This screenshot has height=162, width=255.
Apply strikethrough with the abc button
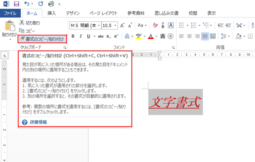pyautogui.click(x=101, y=37)
